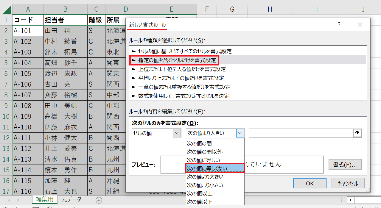Click the value input field
381x208 pixels.
pyautogui.click(x=301, y=133)
